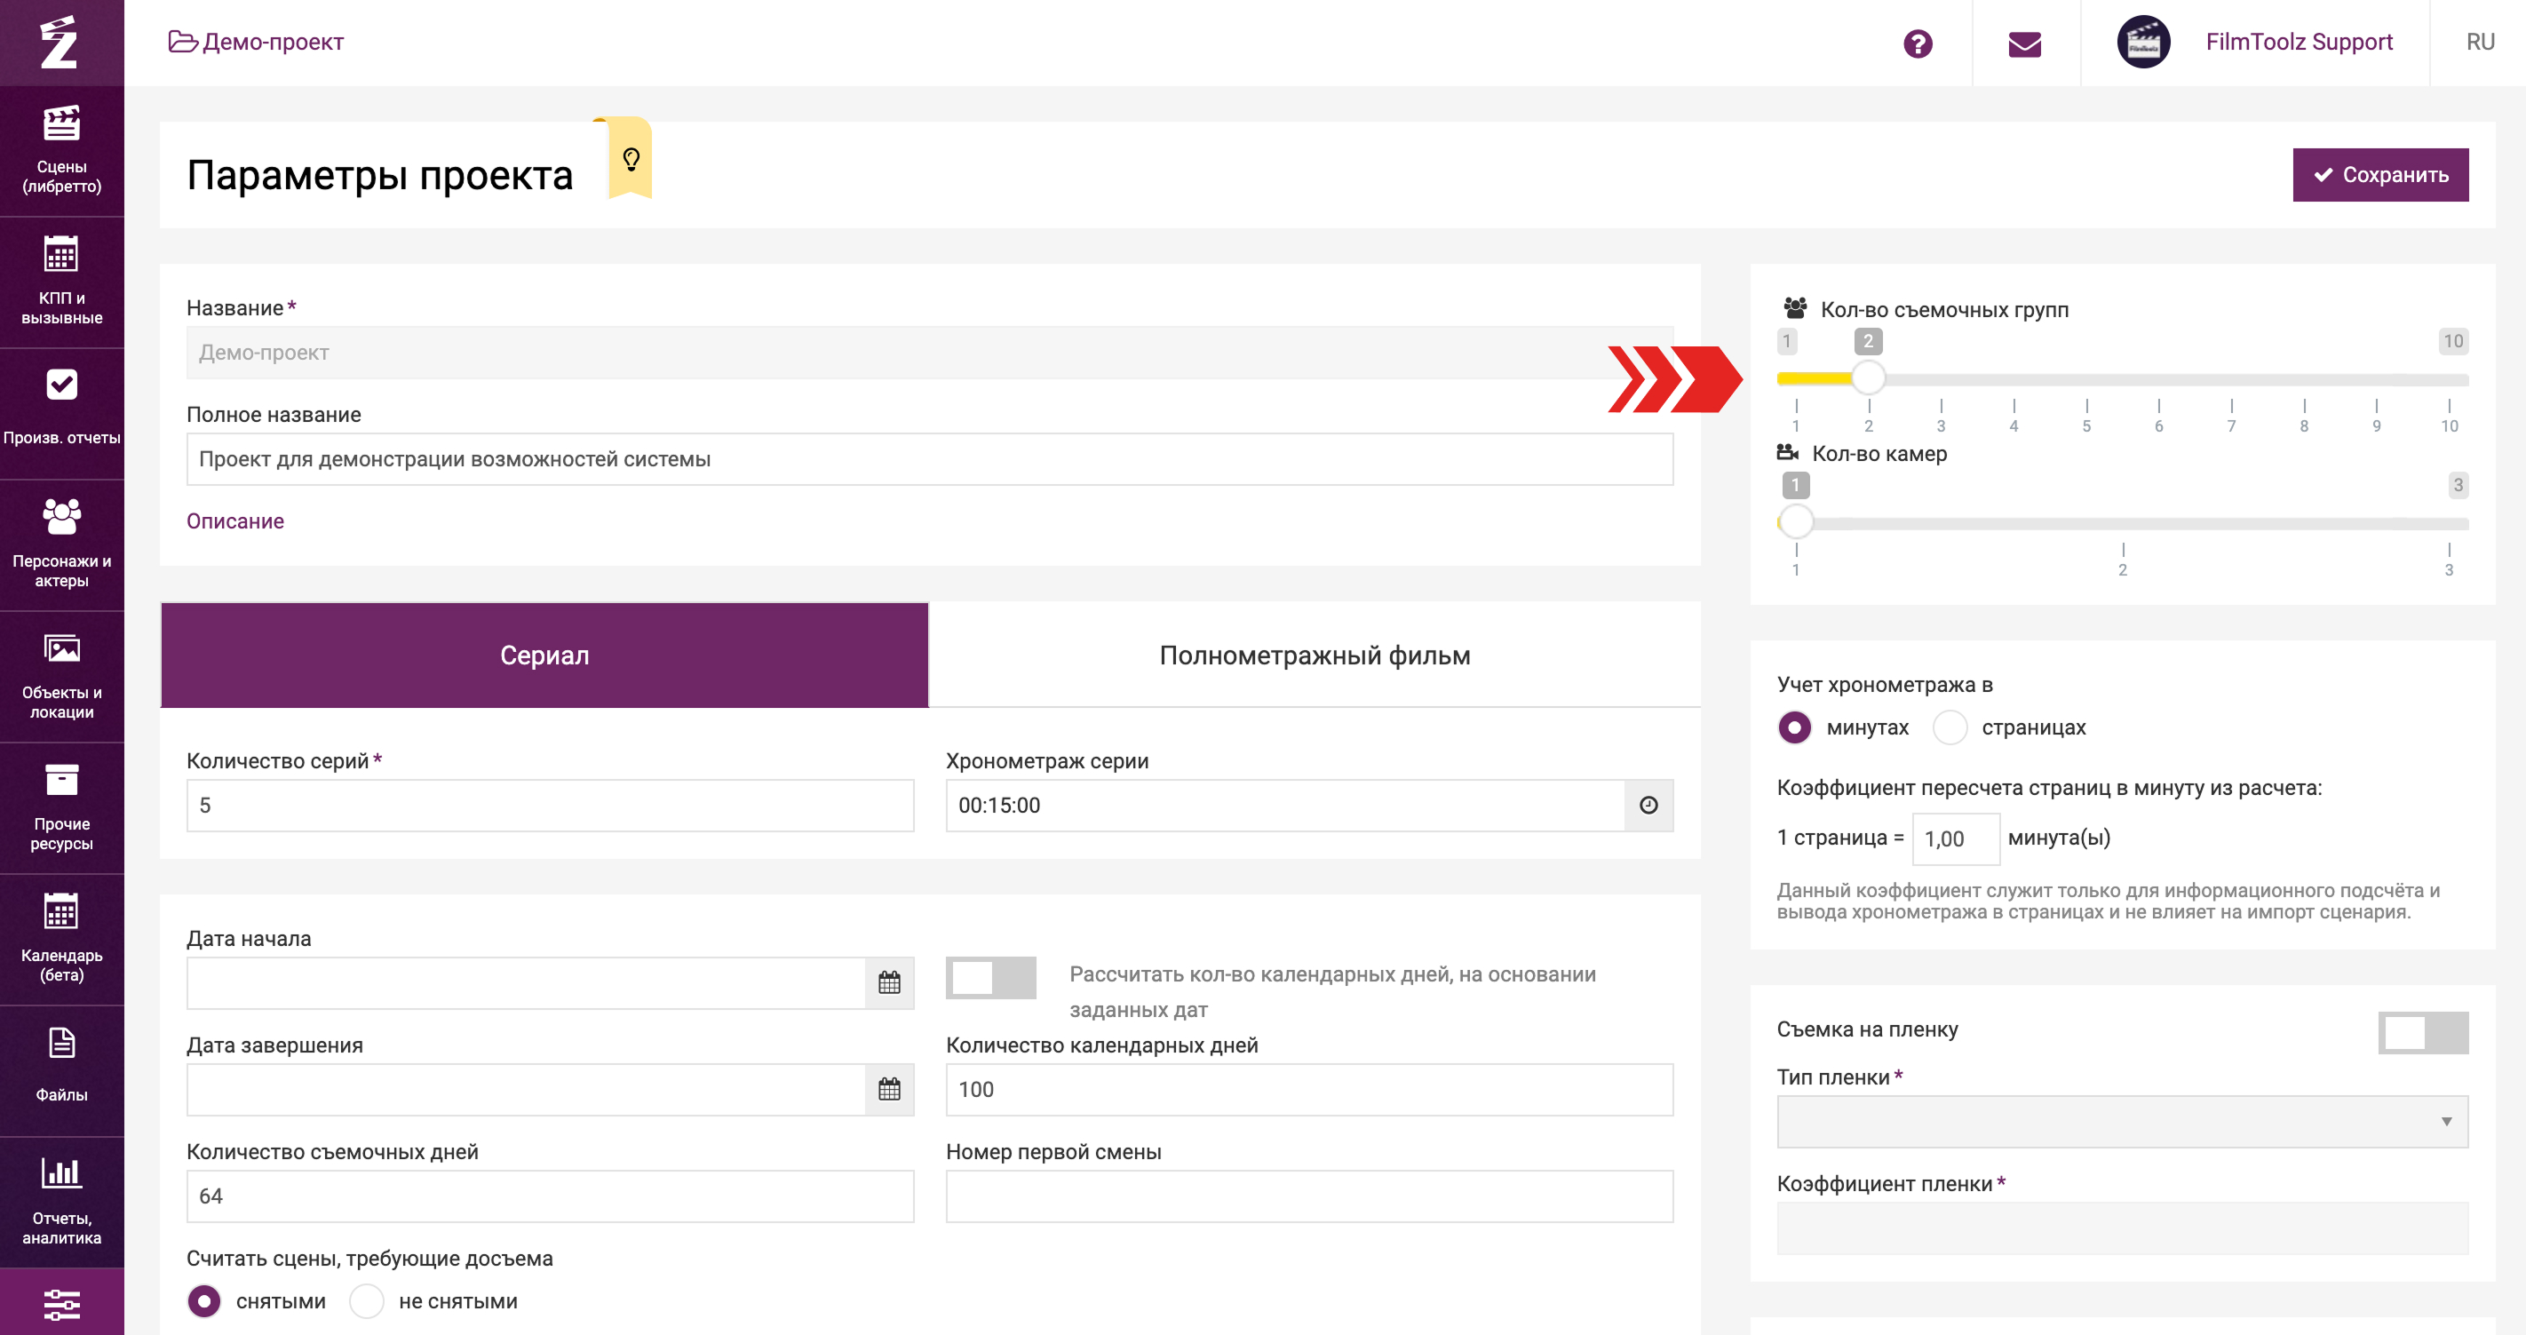The width and height of the screenshot is (2526, 1335).
Task: Open Хронометраж серии clock picker
Action: point(1648,806)
